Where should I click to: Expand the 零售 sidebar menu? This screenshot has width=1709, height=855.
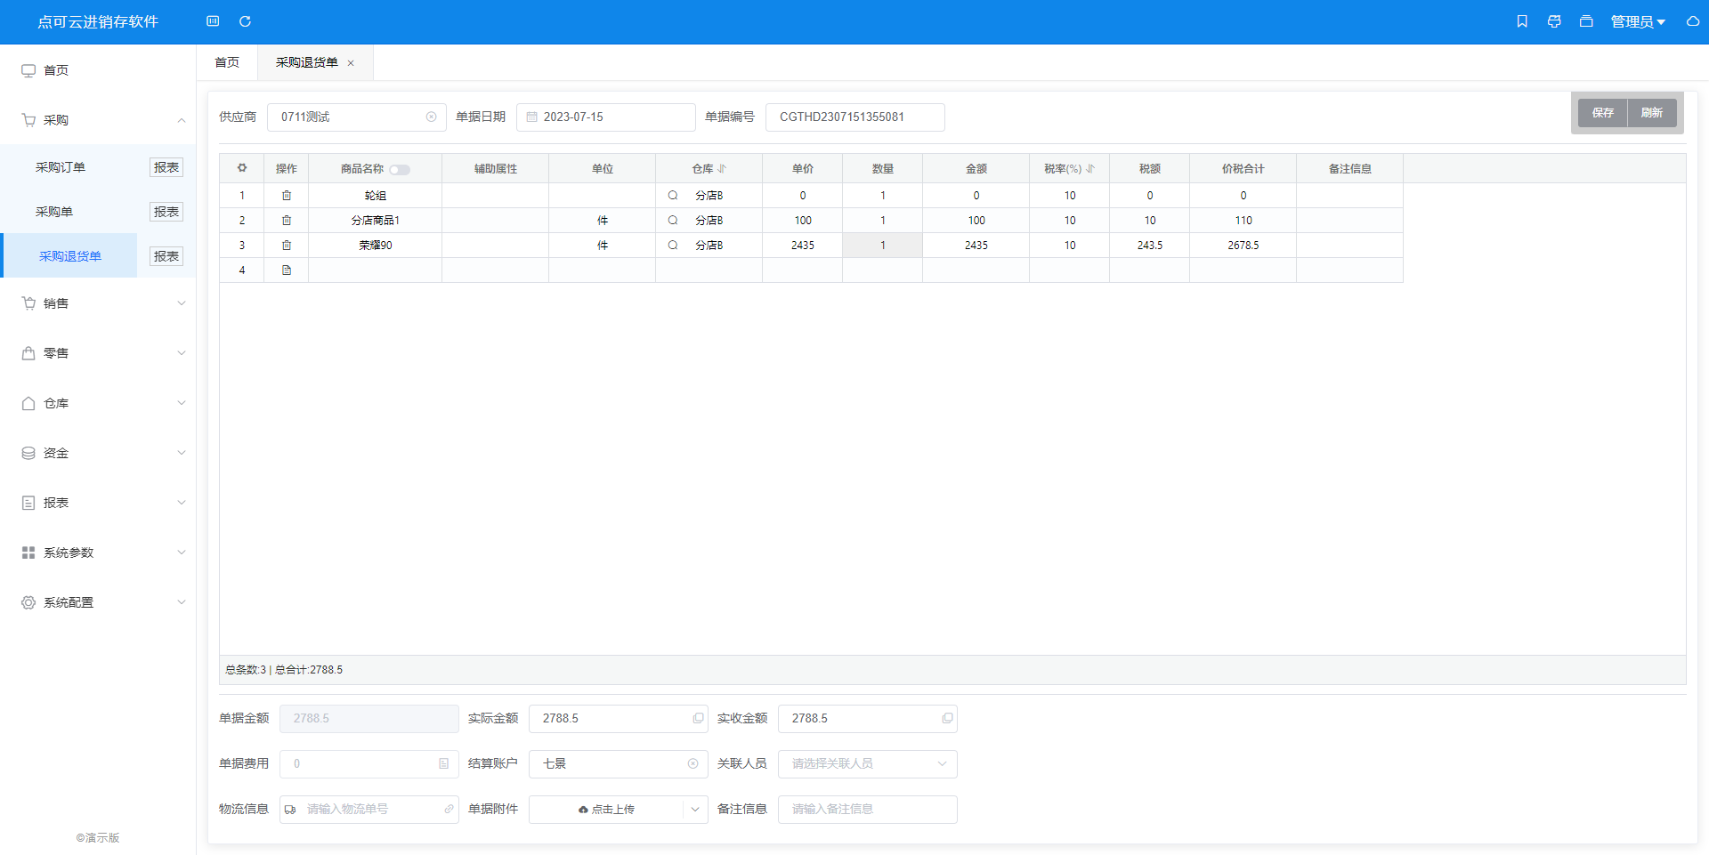(x=98, y=353)
